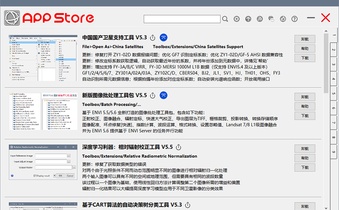The height and width of the screenshot is (210, 339).
Task: Click blue collapse icon beside 新版图像批处理工具包
Action: [163, 95]
